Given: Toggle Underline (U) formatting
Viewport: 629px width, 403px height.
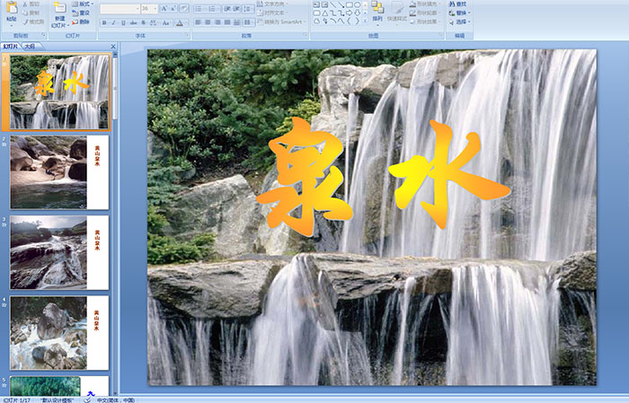Looking at the screenshot, I should coord(123,22).
